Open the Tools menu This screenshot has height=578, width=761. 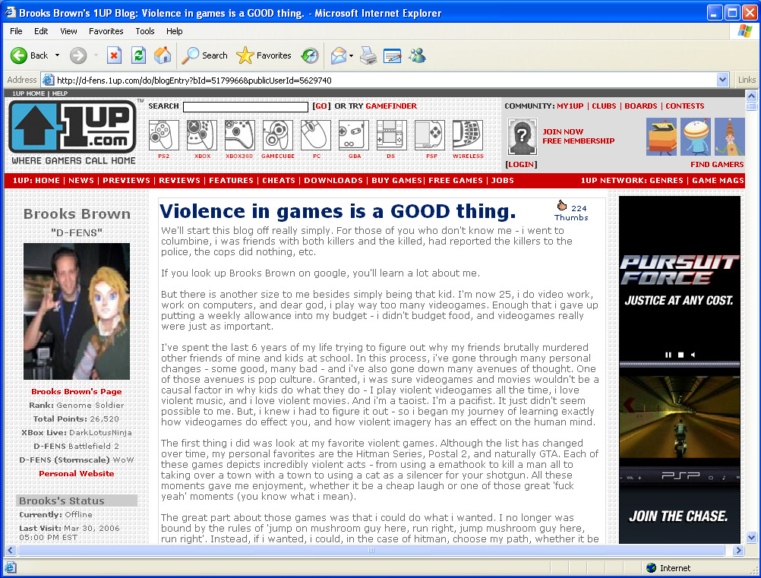coord(144,31)
